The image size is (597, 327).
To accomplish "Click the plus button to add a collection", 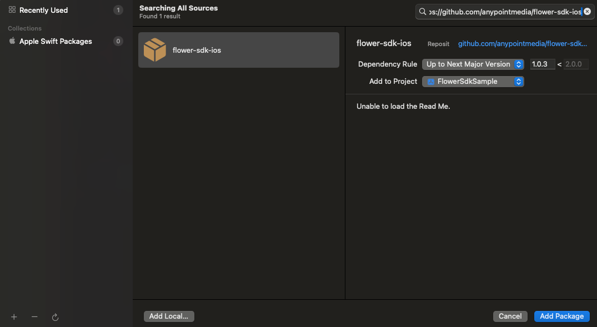I will click(14, 316).
